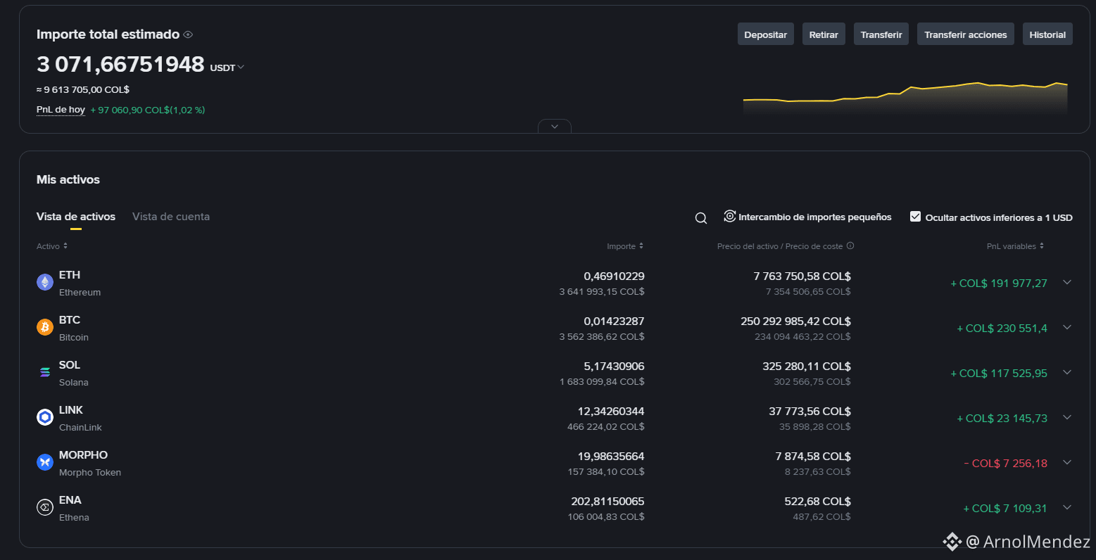This screenshot has width=1096, height=560.
Task: Click the Bitcoin coin icon
Action: 45,327
